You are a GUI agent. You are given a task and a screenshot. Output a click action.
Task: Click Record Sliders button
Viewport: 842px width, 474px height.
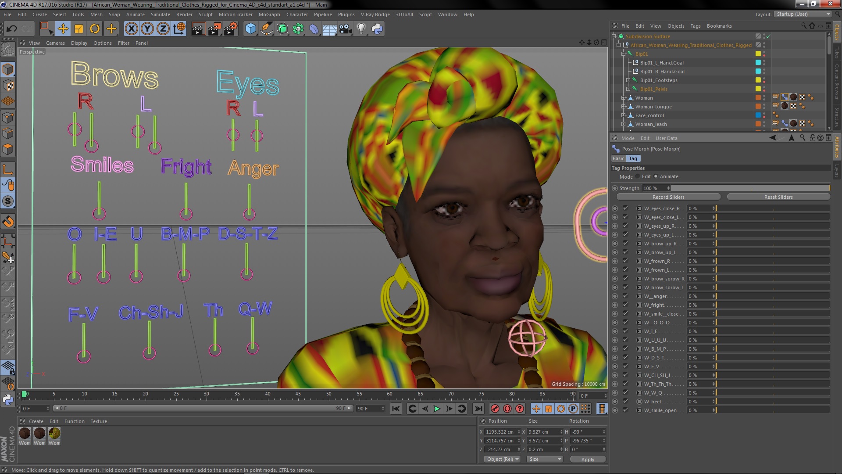click(668, 197)
